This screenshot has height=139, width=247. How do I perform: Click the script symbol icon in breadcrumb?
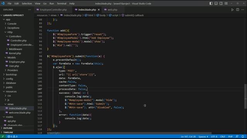click(110, 15)
